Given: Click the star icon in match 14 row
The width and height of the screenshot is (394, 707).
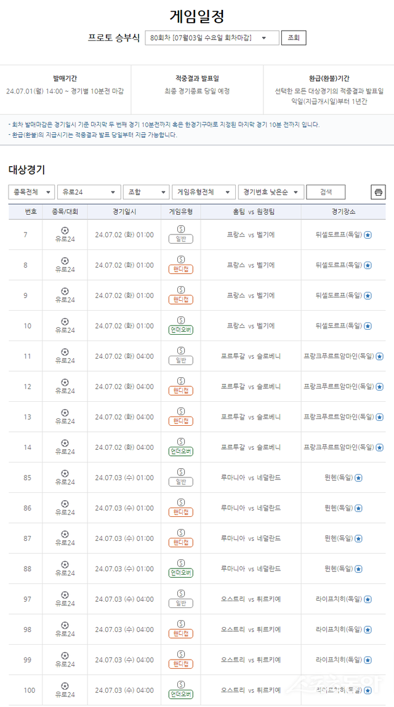Looking at the screenshot, I should (379, 447).
